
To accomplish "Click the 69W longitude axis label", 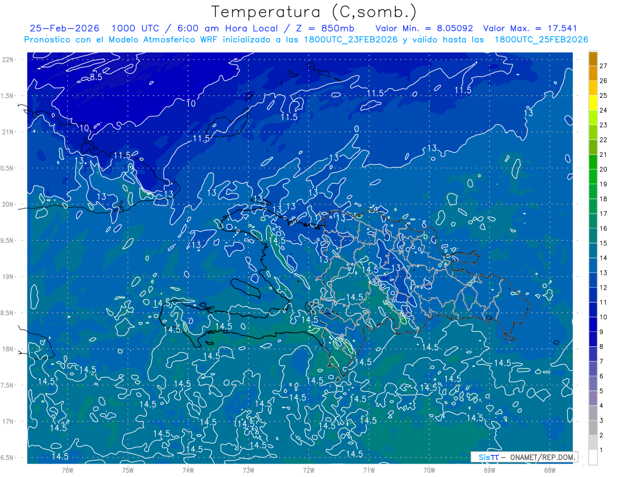I will (x=489, y=470).
